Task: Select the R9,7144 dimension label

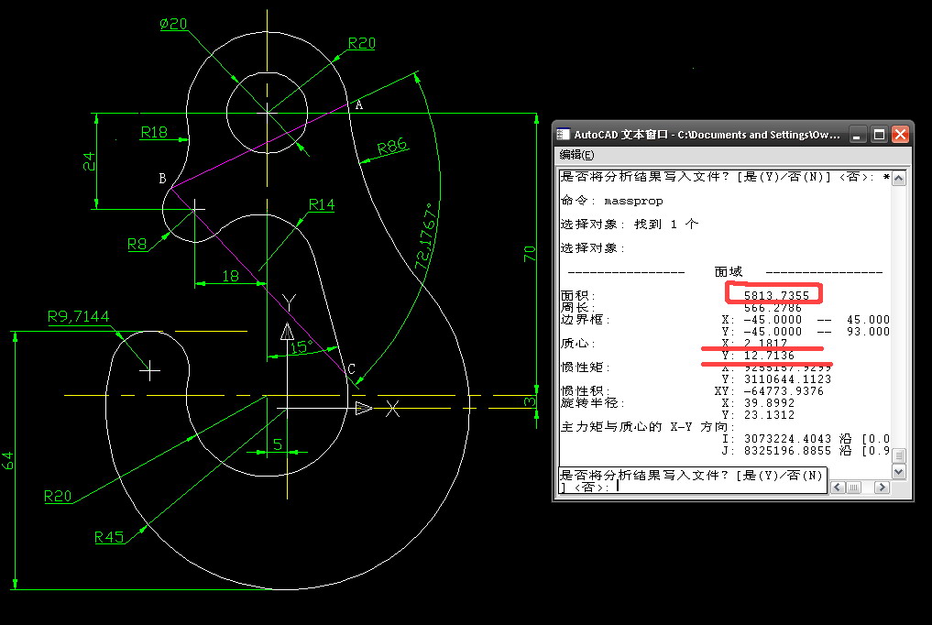Action: point(79,317)
